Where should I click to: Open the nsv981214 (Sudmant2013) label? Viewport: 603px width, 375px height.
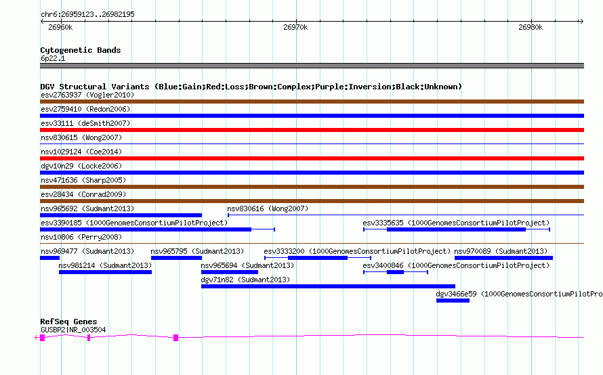pos(105,265)
